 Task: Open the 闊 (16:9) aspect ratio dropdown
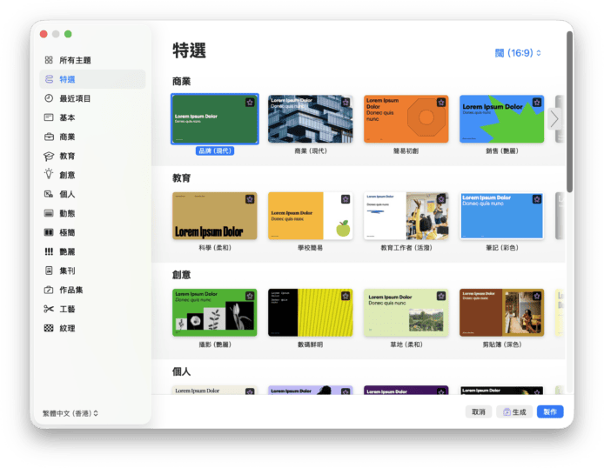(518, 53)
